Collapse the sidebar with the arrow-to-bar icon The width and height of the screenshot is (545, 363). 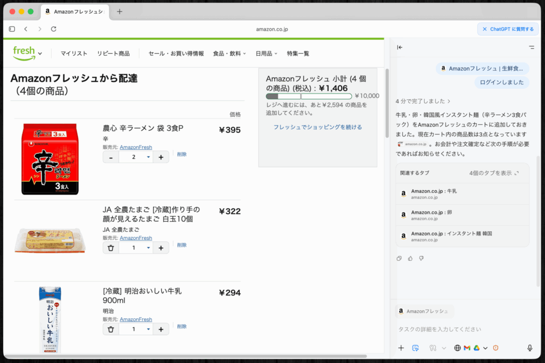pos(400,47)
